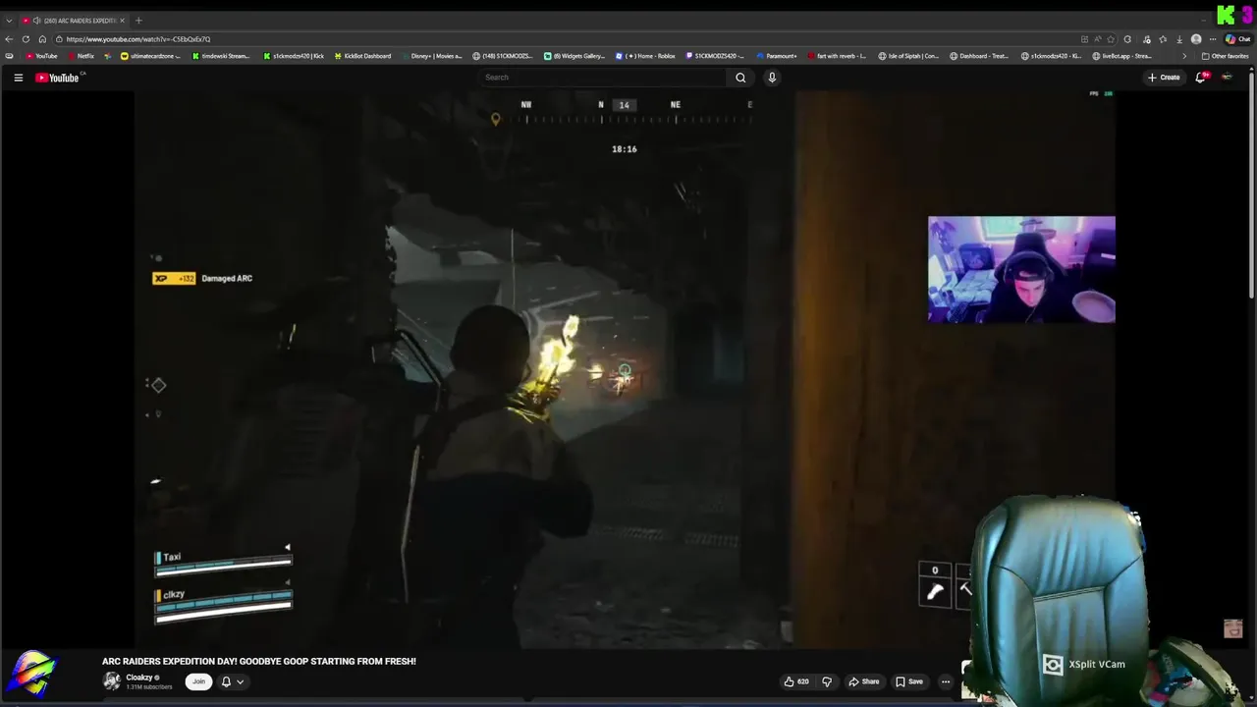
Task: Open the KickBot Dashboard bookmark
Action: pos(362,56)
